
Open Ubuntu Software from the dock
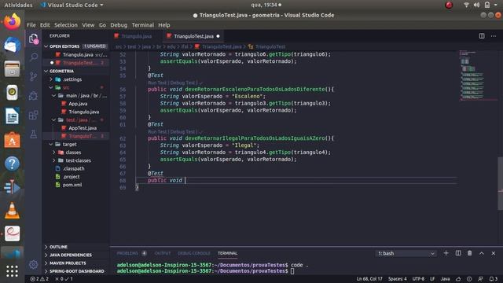coord(13,140)
